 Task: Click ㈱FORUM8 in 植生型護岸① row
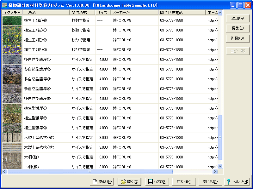pos(122,108)
